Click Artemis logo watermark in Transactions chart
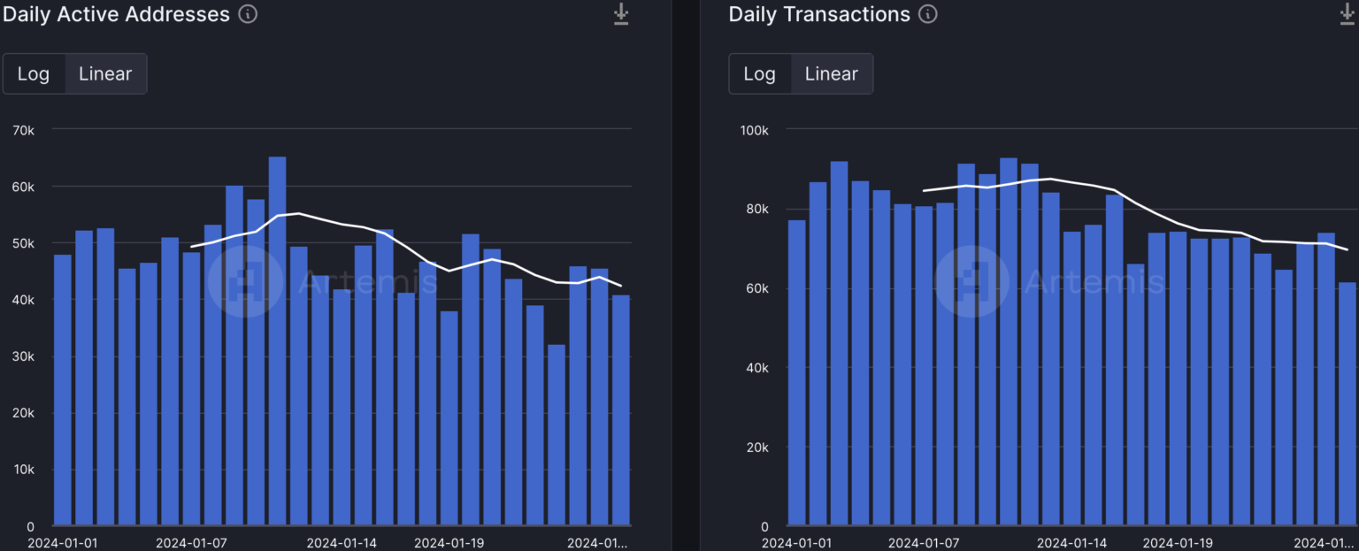Viewport: 1359px width, 551px height. (971, 282)
